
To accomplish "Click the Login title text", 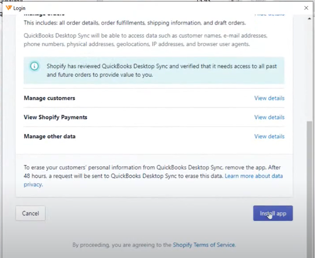I will 19,8.
